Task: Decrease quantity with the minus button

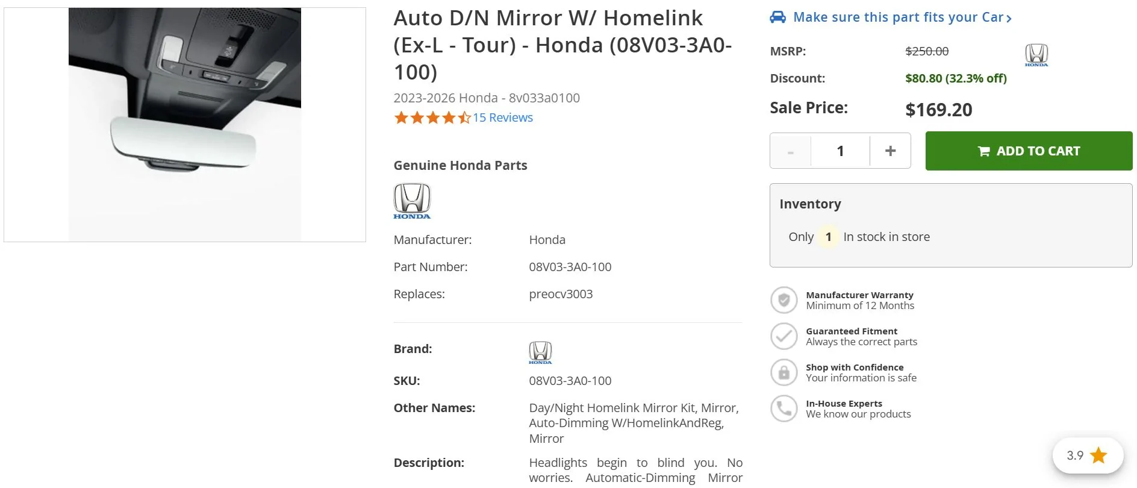Action: click(790, 151)
